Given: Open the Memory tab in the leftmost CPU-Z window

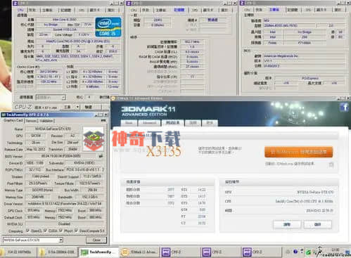Looking at the screenshot, I should click(x=65, y=10).
